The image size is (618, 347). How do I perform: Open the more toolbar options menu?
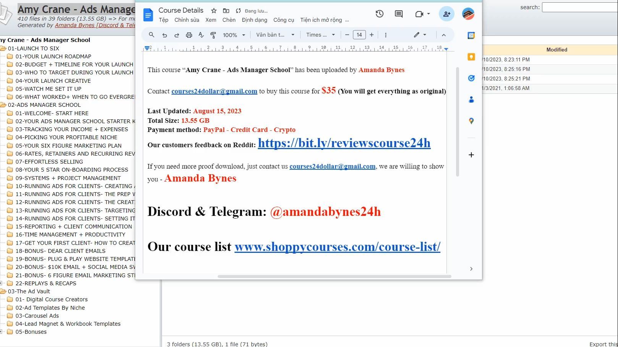(x=386, y=35)
